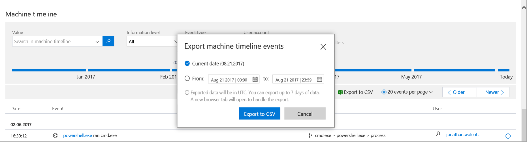Viewport: 527px width, 142px height.
Task: Open calendar picker for To date
Action: [319, 79]
